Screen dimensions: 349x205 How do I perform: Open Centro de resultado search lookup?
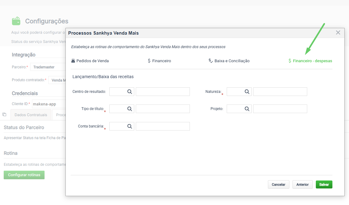point(130,92)
